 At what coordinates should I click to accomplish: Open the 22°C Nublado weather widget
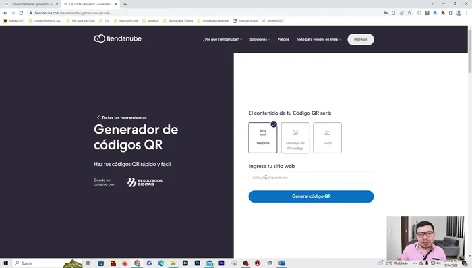(x=393, y=263)
